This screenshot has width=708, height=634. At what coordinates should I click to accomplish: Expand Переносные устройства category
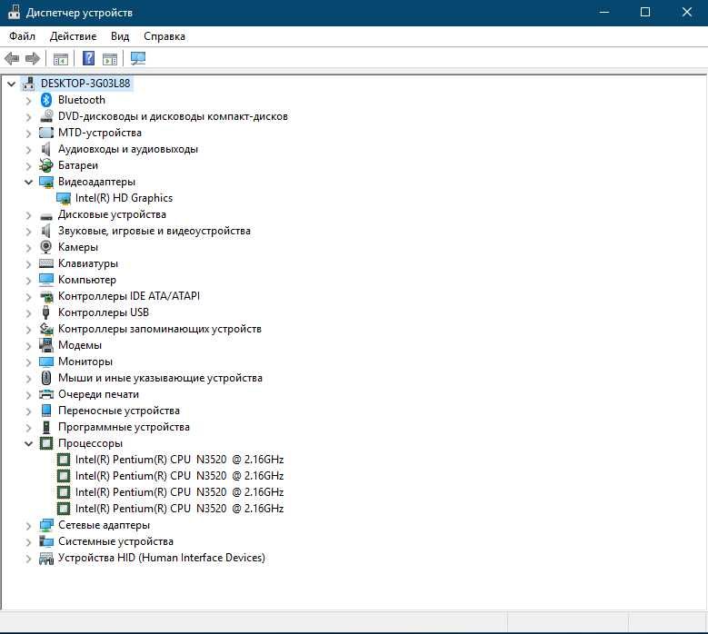pyautogui.click(x=28, y=411)
